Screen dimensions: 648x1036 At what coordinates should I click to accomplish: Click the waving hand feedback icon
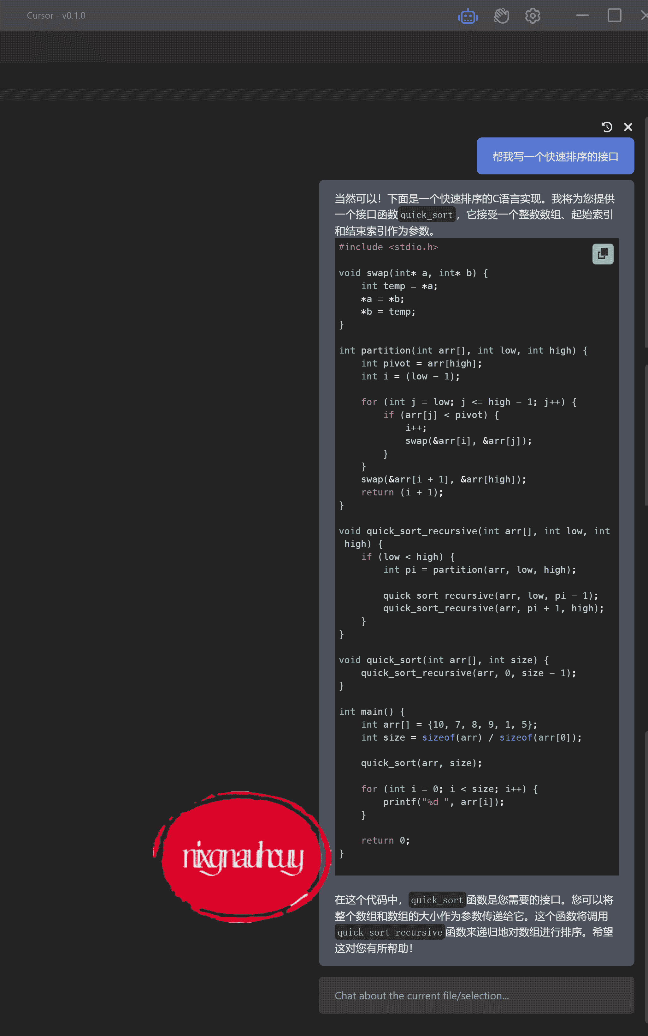coord(501,16)
